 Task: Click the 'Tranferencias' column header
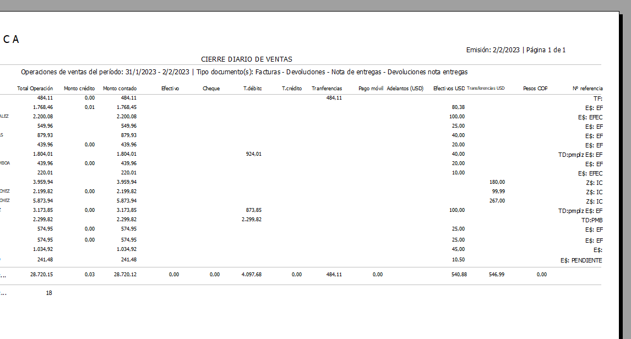(327, 89)
